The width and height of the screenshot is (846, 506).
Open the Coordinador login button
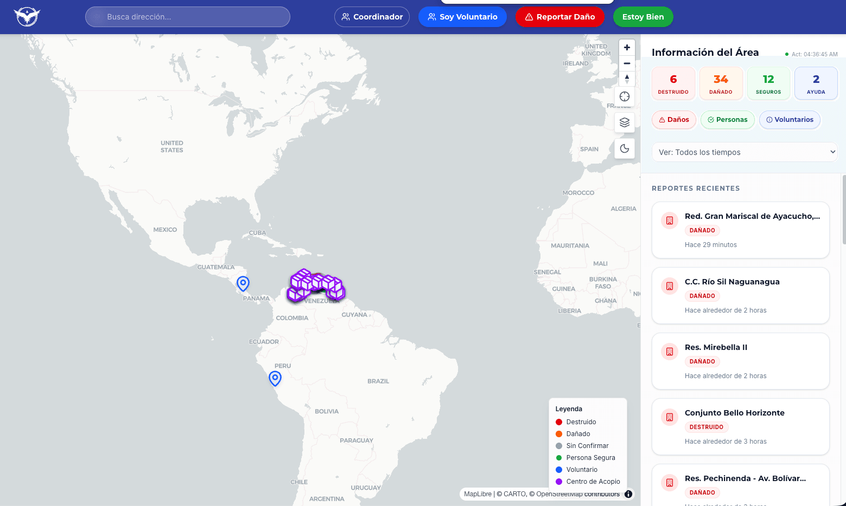[x=372, y=17]
